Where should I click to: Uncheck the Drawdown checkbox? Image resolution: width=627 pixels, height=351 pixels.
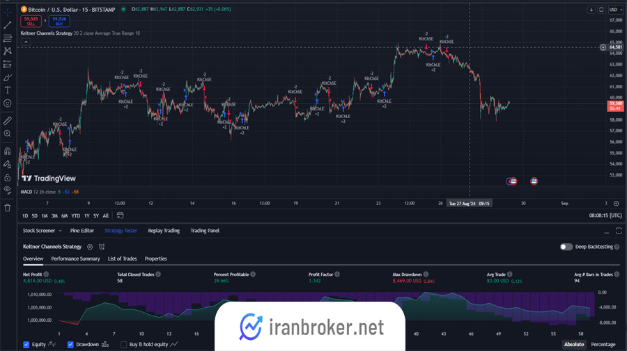tap(70, 345)
